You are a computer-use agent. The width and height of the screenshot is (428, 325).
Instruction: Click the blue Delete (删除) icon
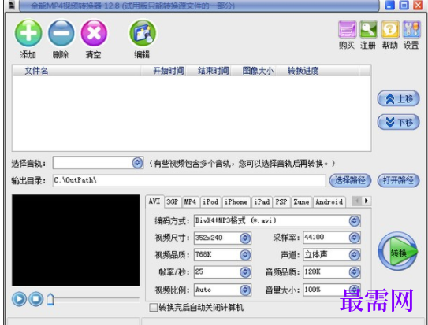click(x=61, y=33)
